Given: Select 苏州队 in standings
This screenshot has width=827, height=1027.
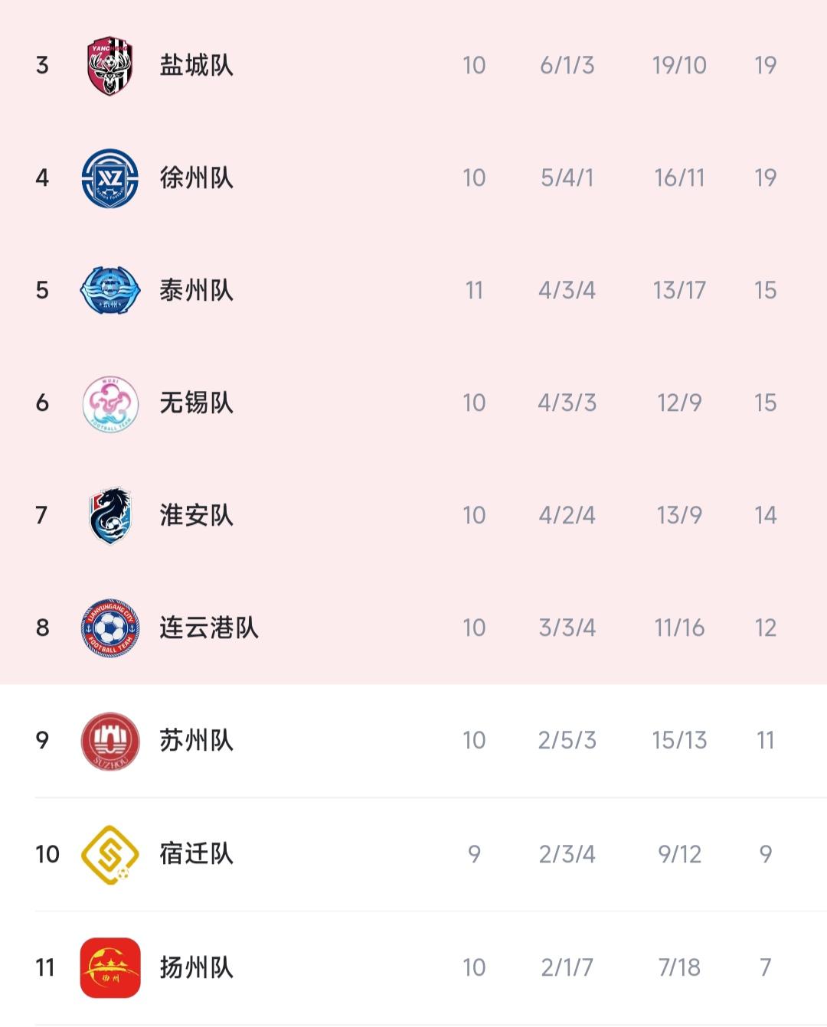Looking at the screenshot, I should (196, 740).
